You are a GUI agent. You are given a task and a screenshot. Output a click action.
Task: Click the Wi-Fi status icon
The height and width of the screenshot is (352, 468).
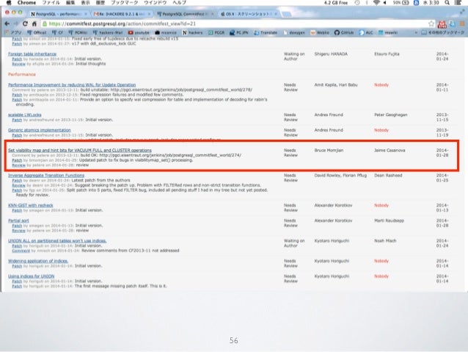[x=376, y=3]
